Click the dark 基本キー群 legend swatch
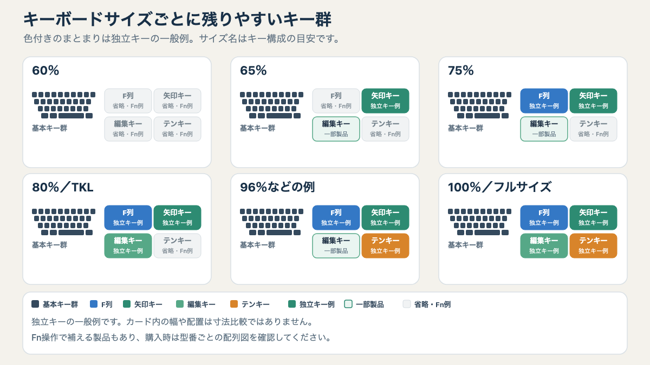Viewport: 650px width, 365px height. pyautogui.click(x=35, y=304)
